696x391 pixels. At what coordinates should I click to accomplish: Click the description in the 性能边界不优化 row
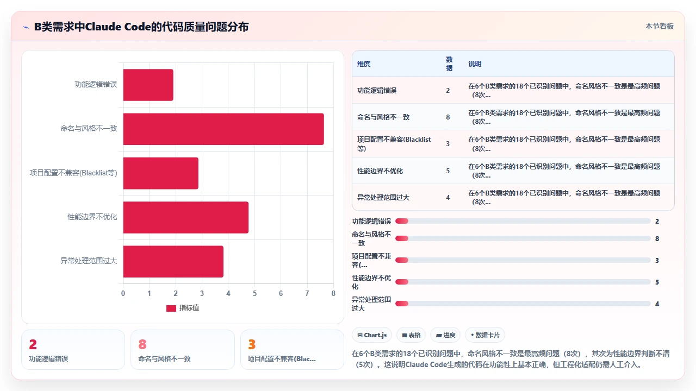click(564, 171)
